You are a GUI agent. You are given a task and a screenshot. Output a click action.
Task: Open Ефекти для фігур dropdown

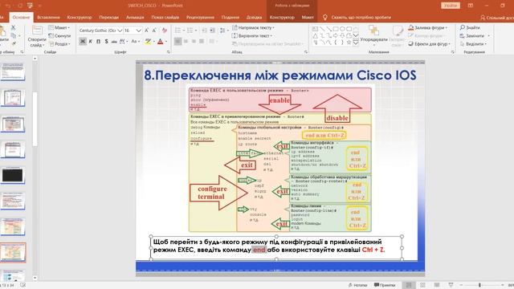click(430, 43)
